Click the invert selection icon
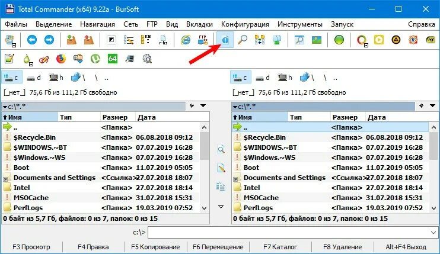This screenshot has width=440, height=254. [111, 40]
